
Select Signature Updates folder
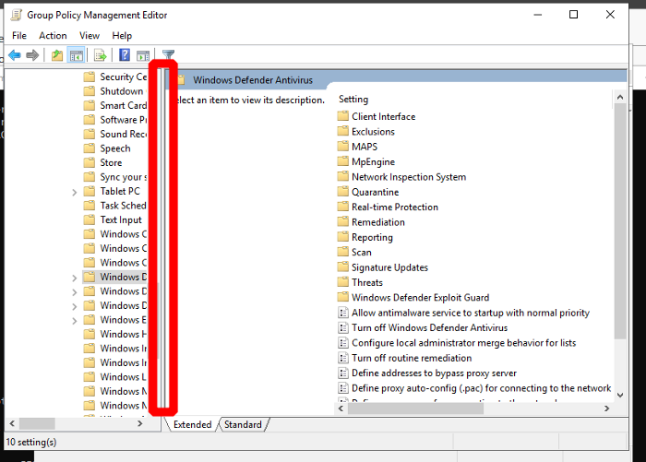click(389, 267)
